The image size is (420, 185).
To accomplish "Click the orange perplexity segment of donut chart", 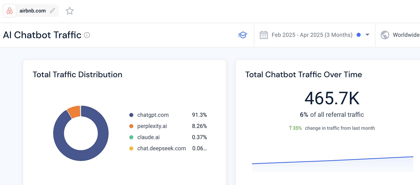I will (74, 112).
